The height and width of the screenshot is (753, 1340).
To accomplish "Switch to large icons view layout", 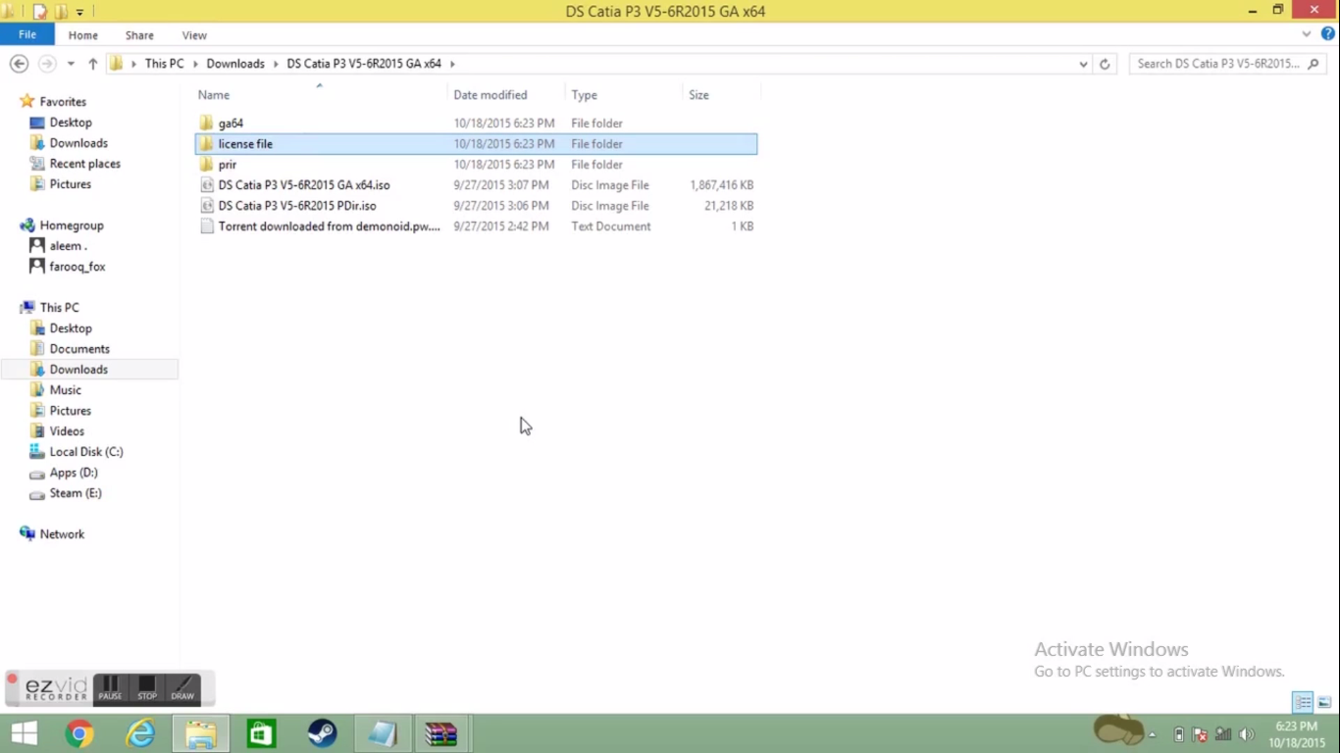I will point(1324,702).
